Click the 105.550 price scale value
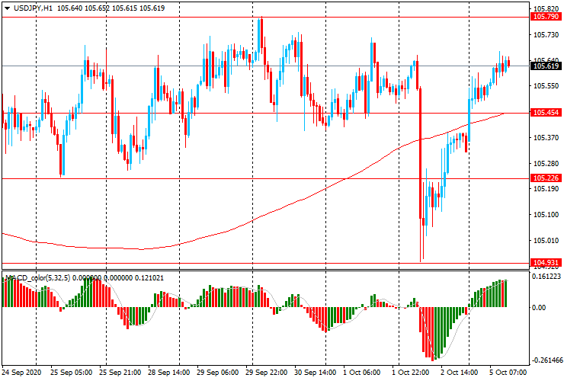Image resolution: width=564 pixels, height=381 pixels. pos(546,86)
